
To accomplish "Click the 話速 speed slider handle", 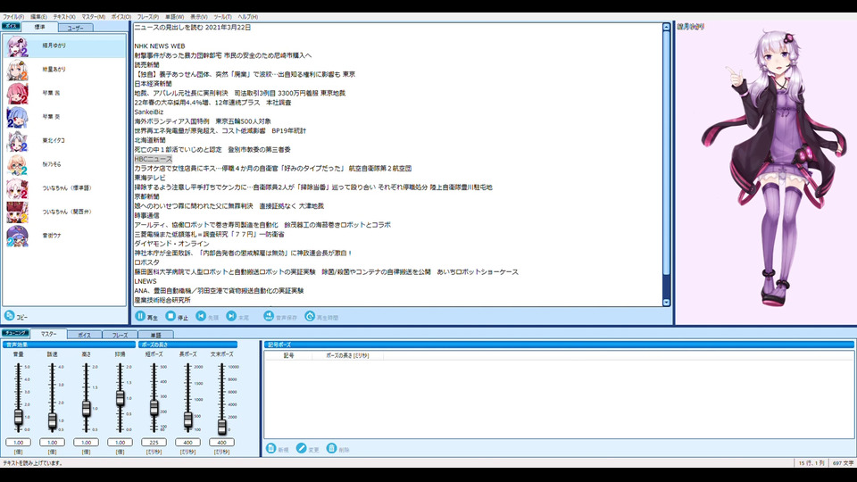I will (52, 420).
